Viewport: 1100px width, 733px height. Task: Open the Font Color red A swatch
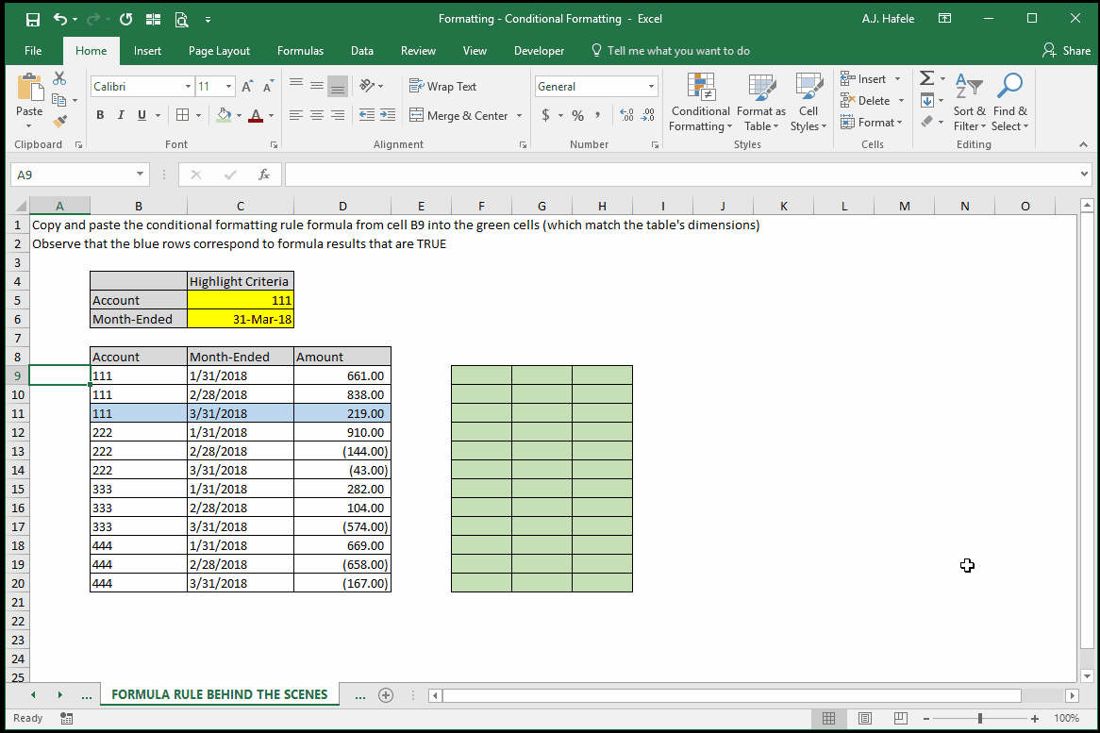pyautogui.click(x=256, y=115)
